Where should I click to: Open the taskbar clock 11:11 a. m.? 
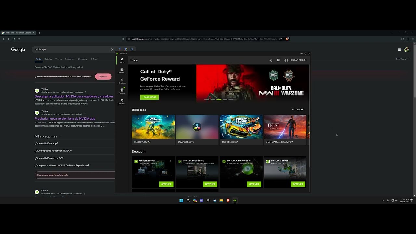[x=405, y=201]
